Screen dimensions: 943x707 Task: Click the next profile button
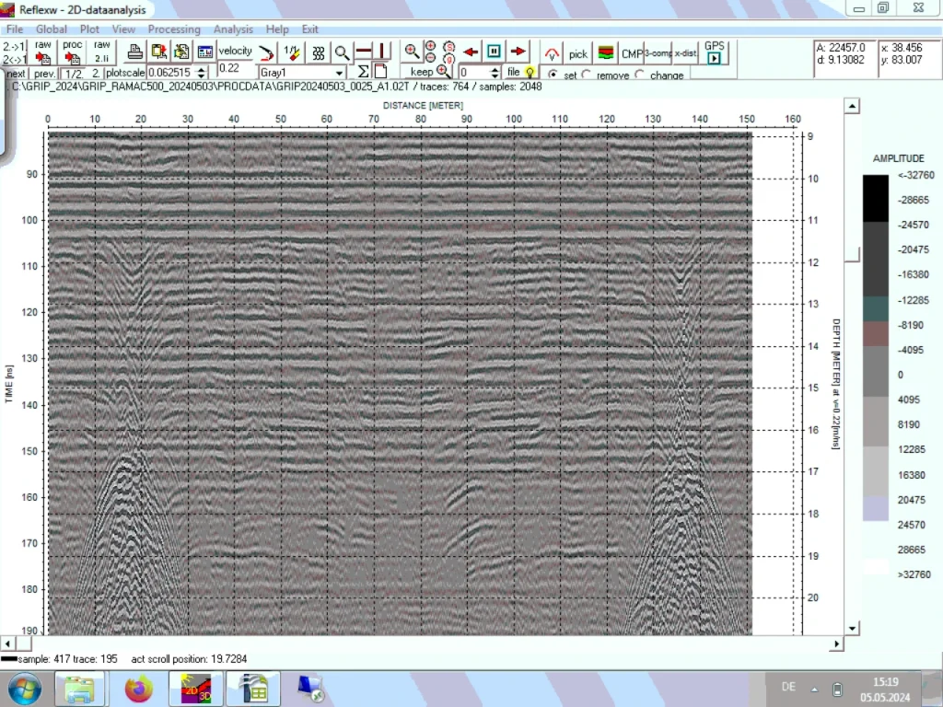coord(16,74)
